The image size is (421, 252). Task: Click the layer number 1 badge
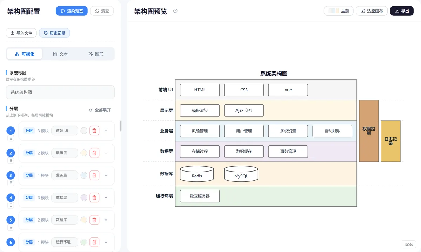point(11,131)
